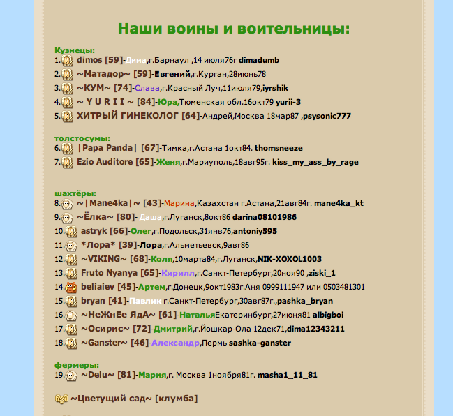The height and width of the screenshot is (416, 453).
Task: Open player profile ~Матадор~ [59]
Action: coord(114,74)
